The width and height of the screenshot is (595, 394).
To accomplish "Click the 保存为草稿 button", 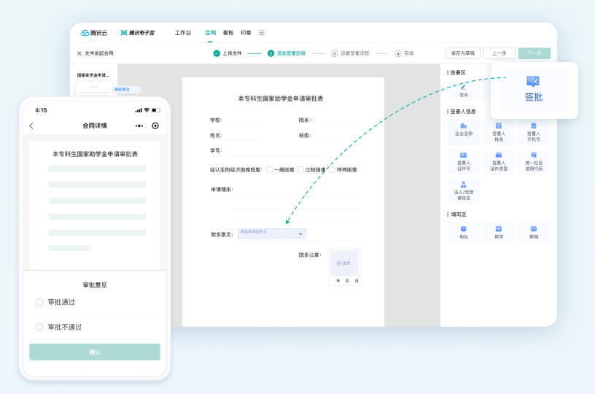I will (x=462, y=53).
